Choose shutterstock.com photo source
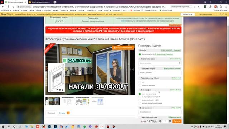Screen dimensions: 229x129 (140, 100)
